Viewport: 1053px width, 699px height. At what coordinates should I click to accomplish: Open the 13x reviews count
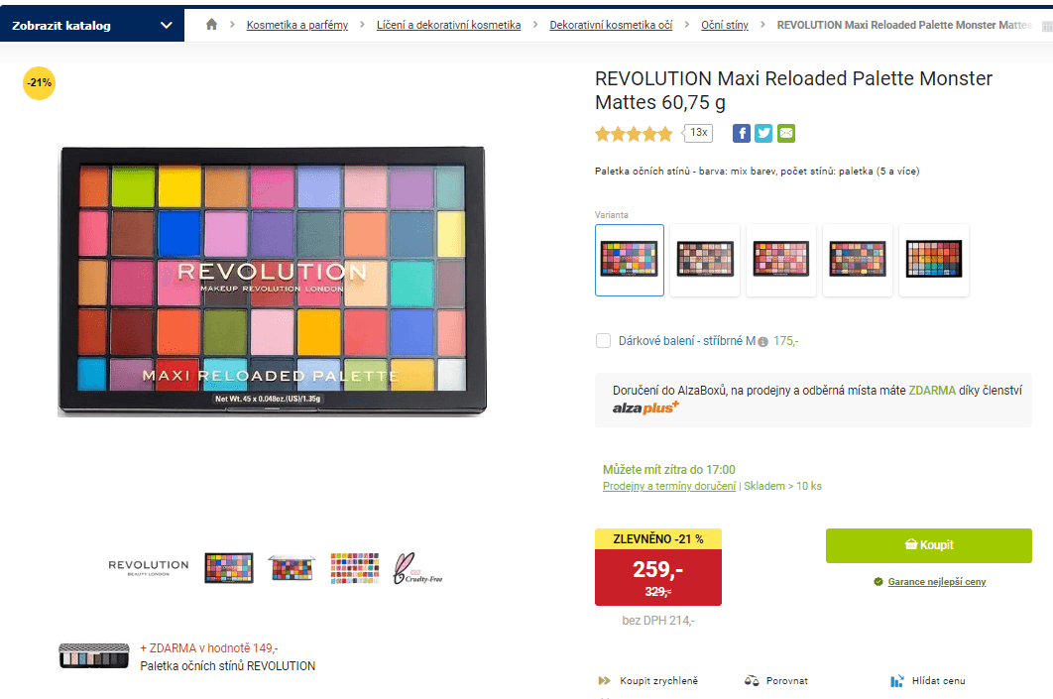click(698, 133)
